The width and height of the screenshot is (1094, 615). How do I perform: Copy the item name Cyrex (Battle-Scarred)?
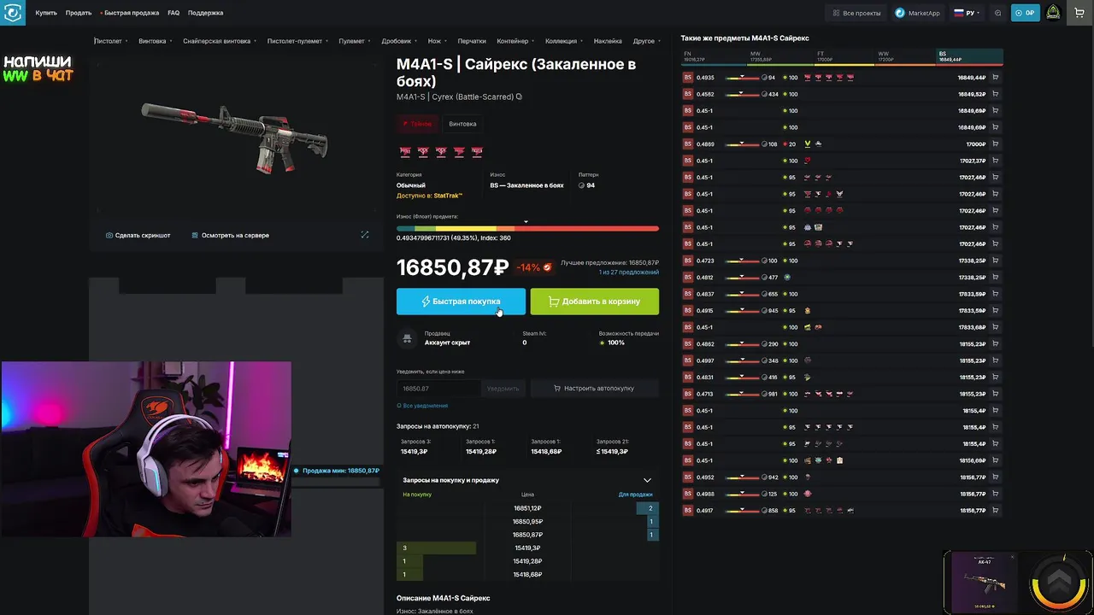[x=519, y=97]
